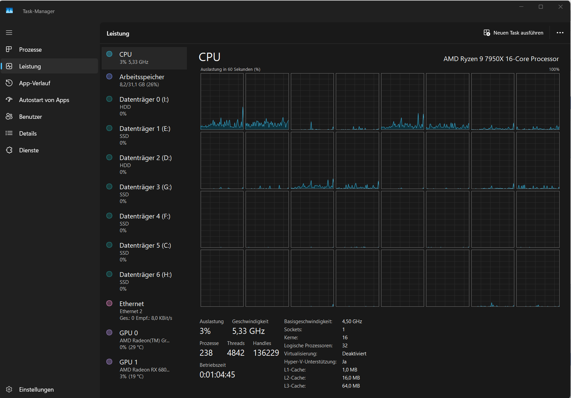571x398 pixels.
Task: Click the Datenträger 0 (I:) status circle
Action: click(109, 99)
